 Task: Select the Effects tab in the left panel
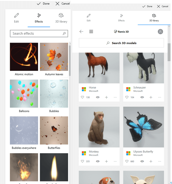pyautogui.click(x=39, y=18)
